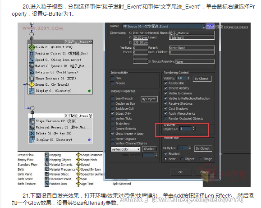Click the Shaded button
The image size is (261, 208).
[149, 148]
